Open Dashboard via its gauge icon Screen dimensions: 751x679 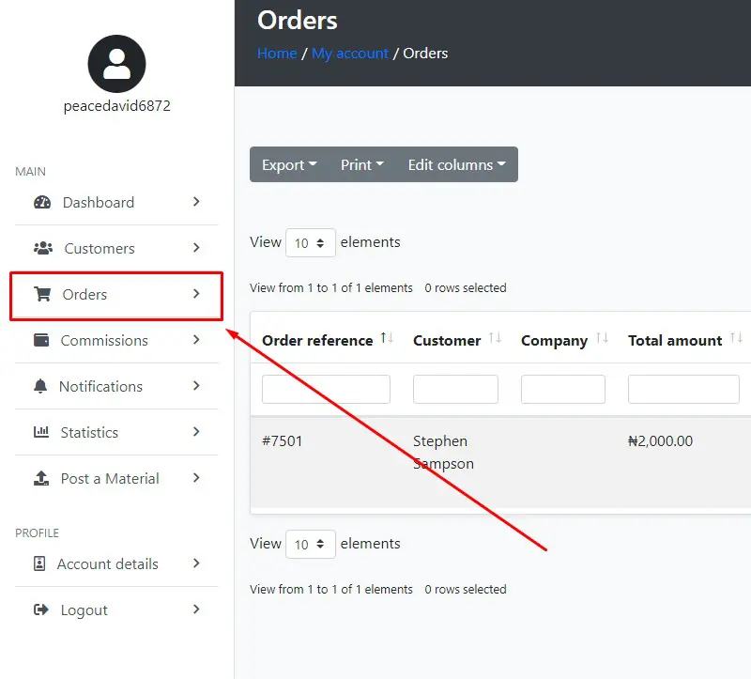coord(42,202)
